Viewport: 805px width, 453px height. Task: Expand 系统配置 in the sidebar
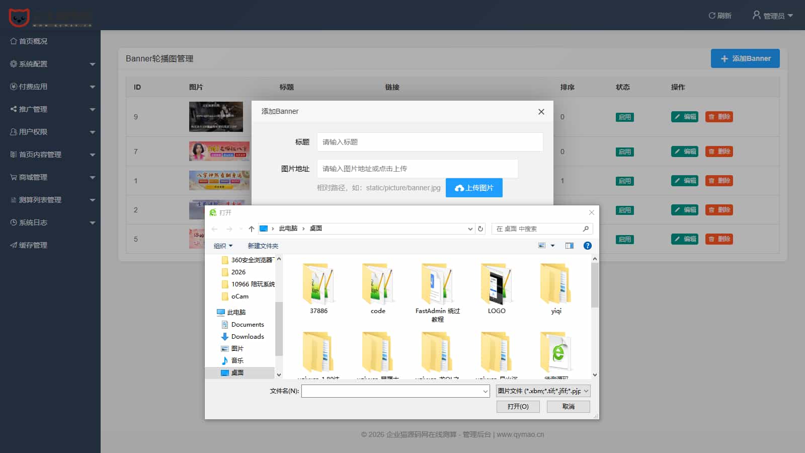[50, 64]
